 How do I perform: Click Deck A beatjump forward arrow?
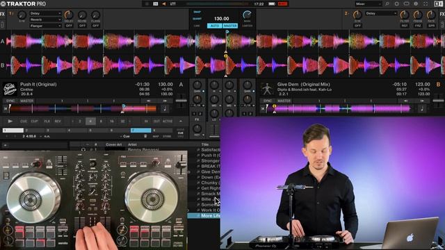coord(165,101)
